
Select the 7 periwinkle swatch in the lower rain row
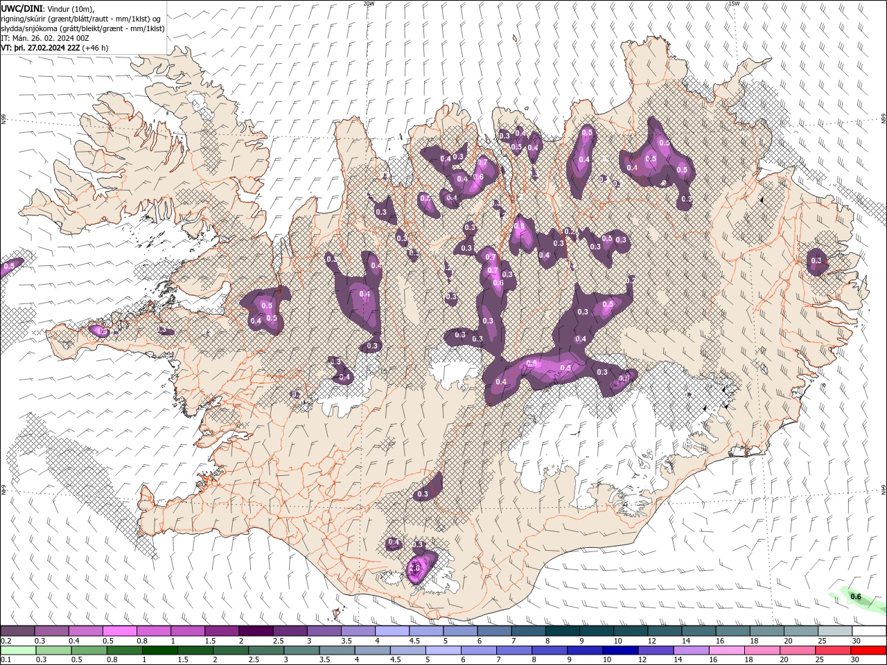[x=514, y=650]
